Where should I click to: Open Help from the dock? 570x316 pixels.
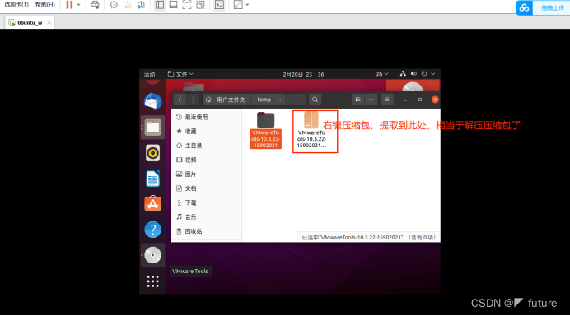coord(152,230)
